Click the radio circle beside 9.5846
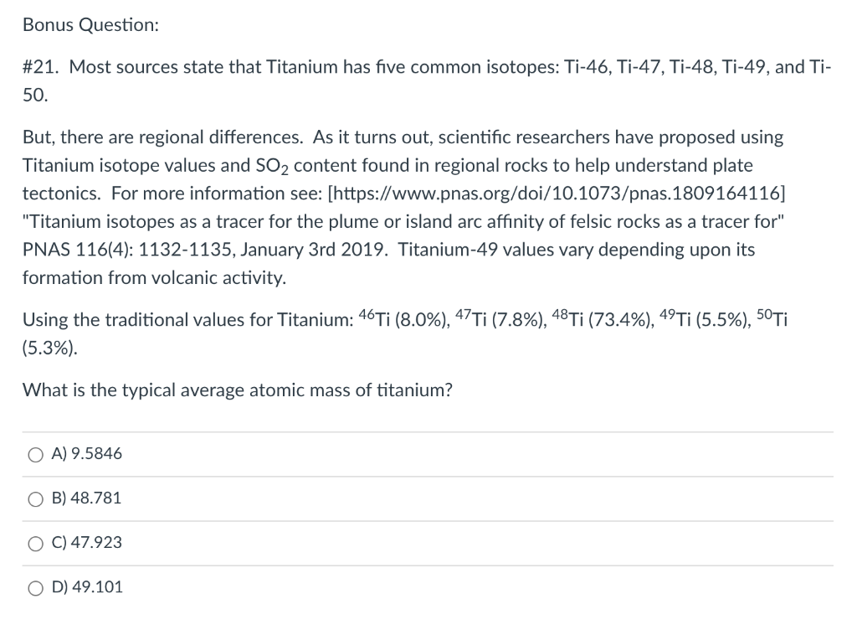Screen dimensions: 857x630 pos(34,453)
